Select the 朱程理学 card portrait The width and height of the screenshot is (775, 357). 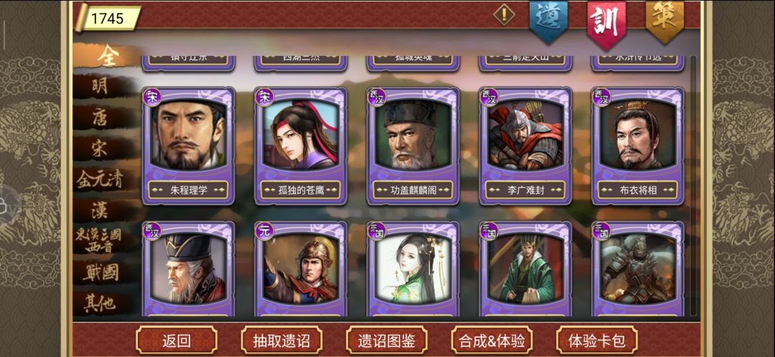click(188, 134)
